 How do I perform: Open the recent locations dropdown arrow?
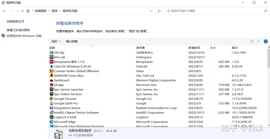(18, 11)
